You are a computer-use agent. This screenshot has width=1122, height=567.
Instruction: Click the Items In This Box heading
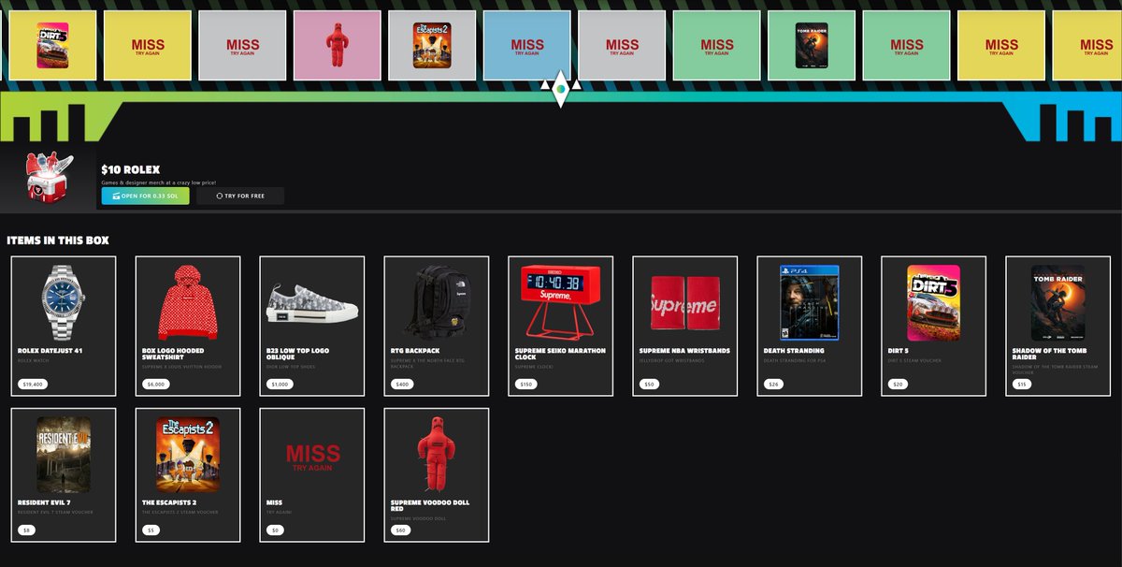coord(58,240)
